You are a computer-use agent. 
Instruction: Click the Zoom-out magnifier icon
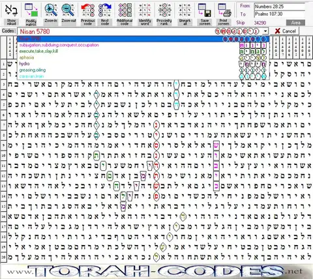pos(68,10)
